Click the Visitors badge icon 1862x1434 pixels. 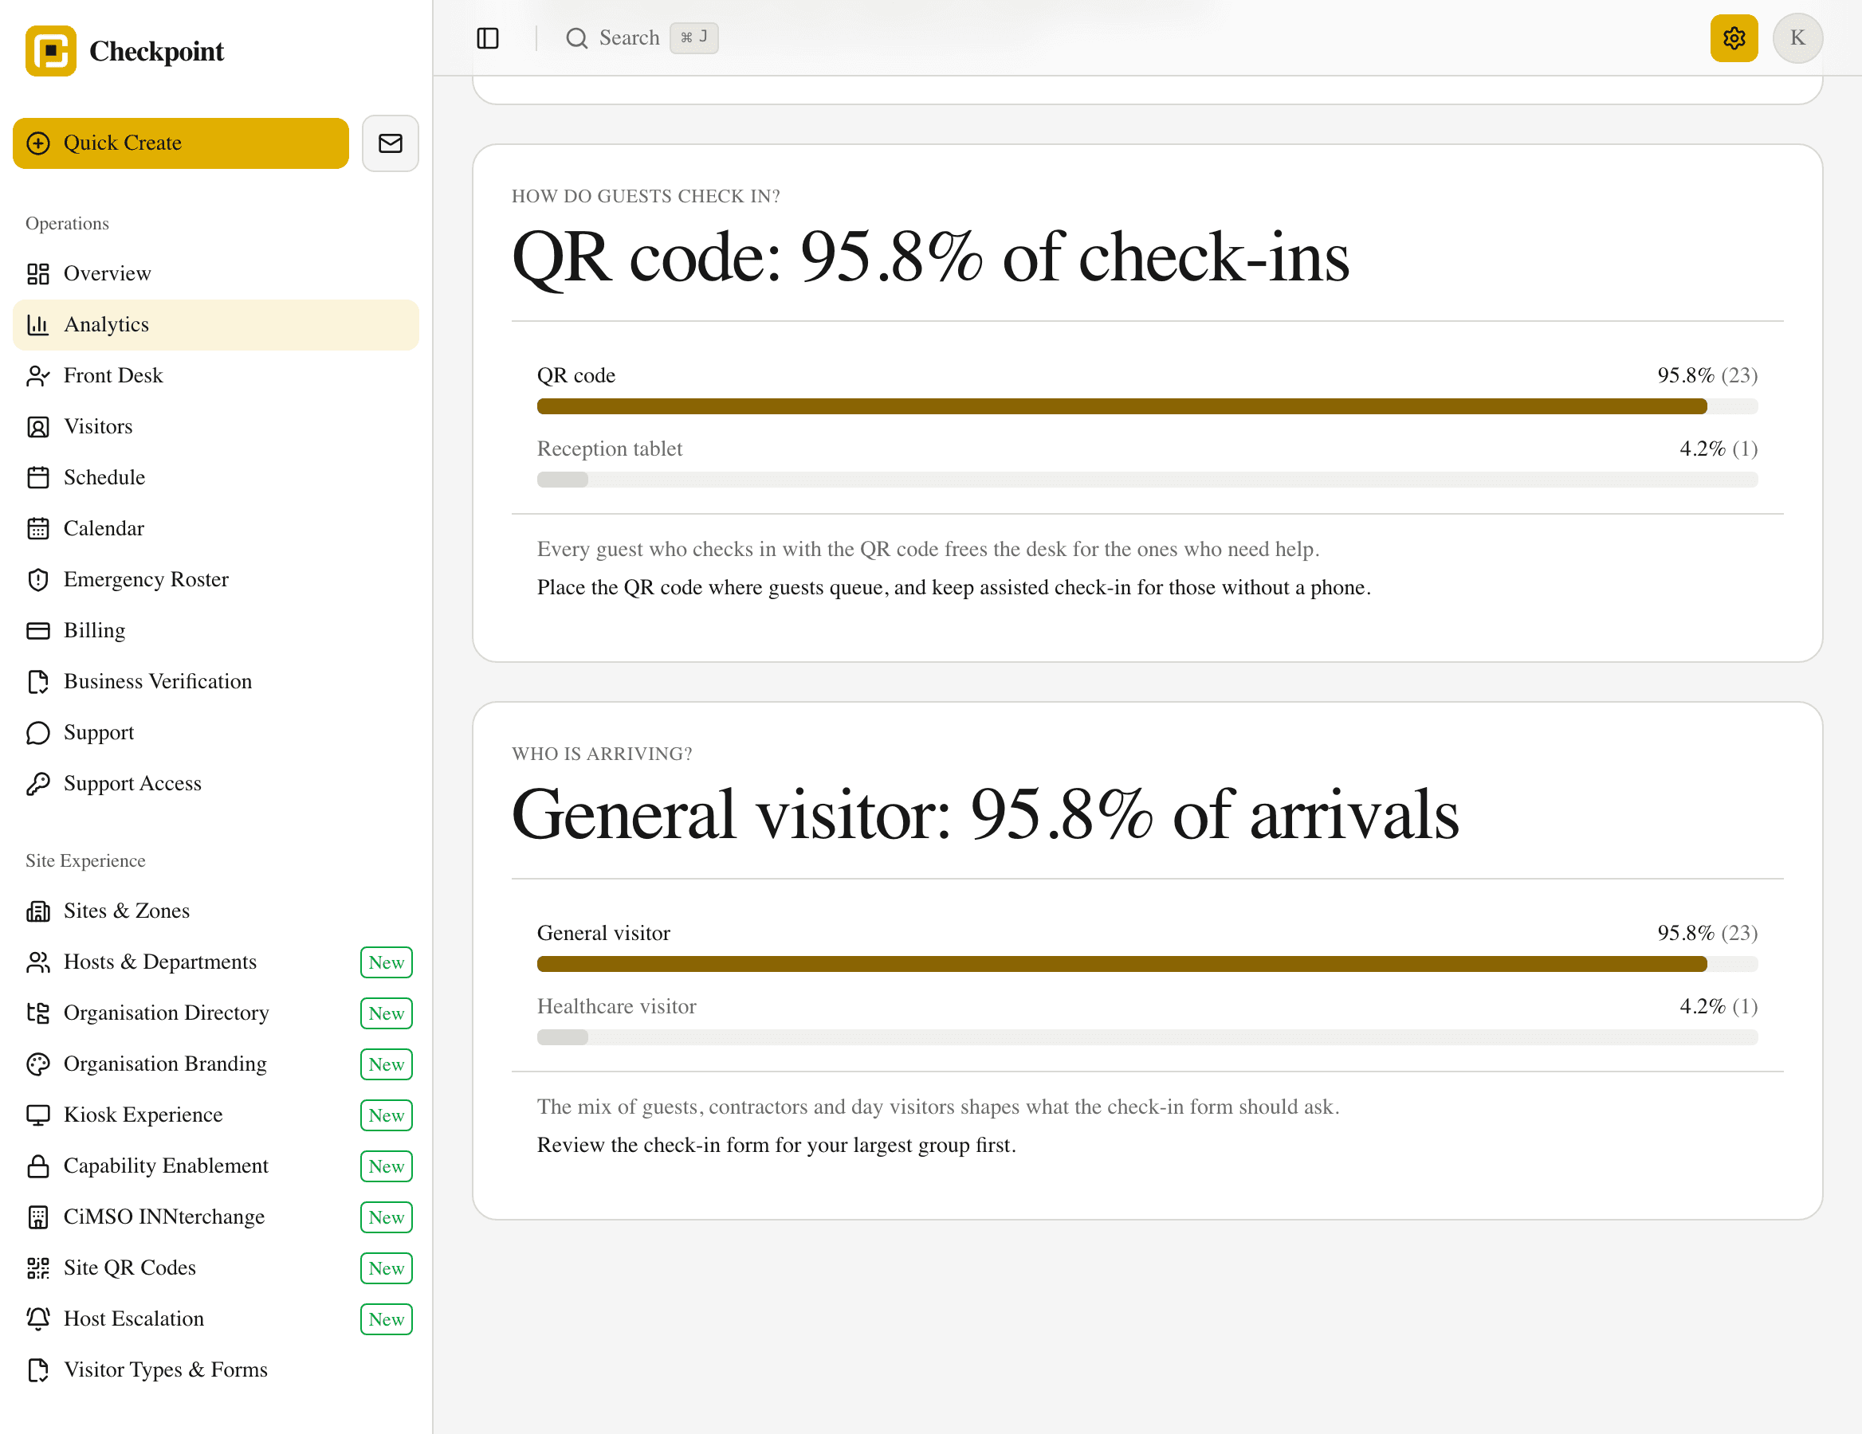click(38, 427)
